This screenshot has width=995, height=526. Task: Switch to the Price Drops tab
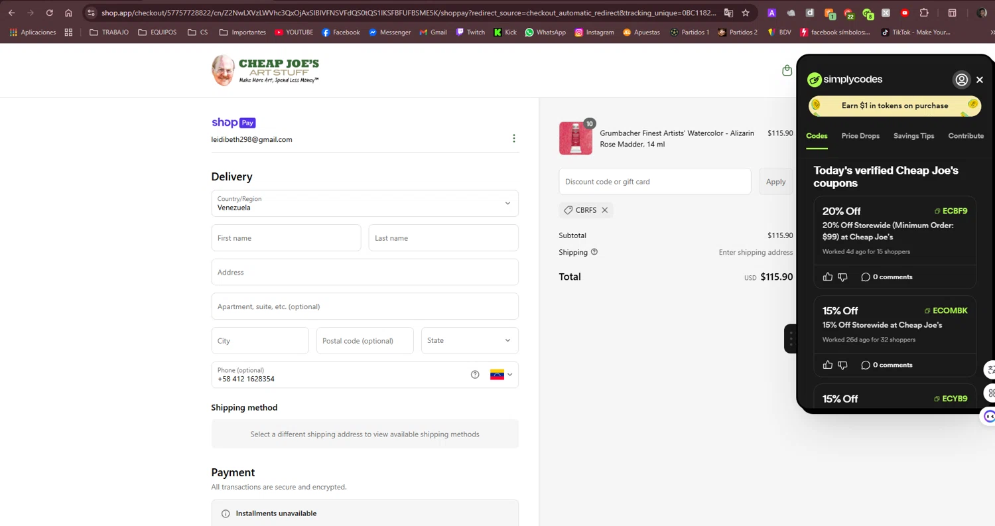pyautogui.click(x=860, y=135)
